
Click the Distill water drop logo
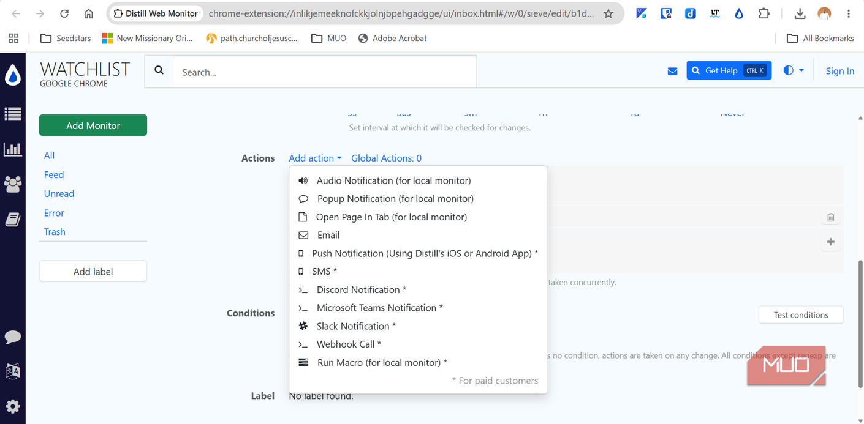point(13,75)
